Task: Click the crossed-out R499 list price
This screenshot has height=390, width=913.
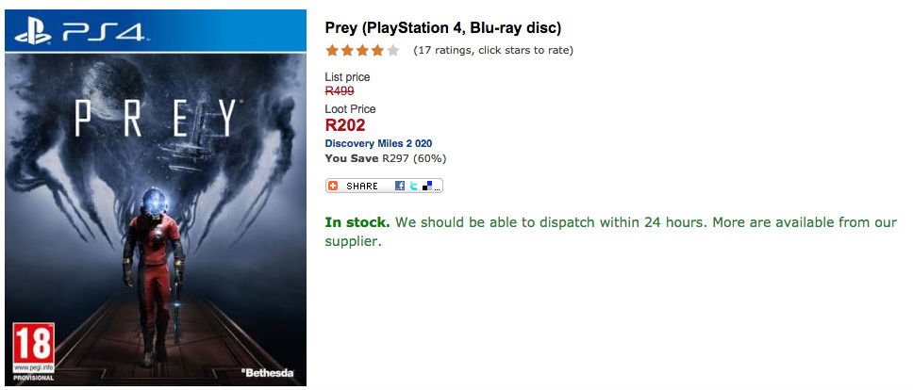Action: [340, 91]
